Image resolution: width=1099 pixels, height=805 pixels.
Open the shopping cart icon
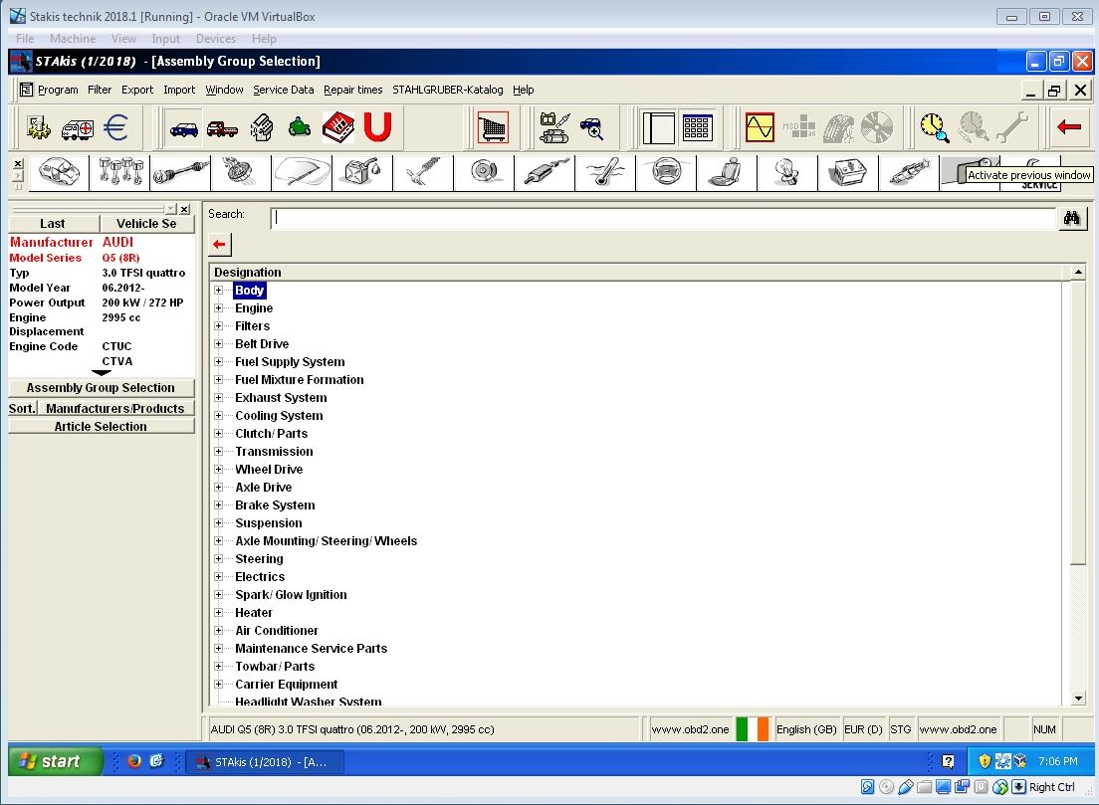click(492, 127)
